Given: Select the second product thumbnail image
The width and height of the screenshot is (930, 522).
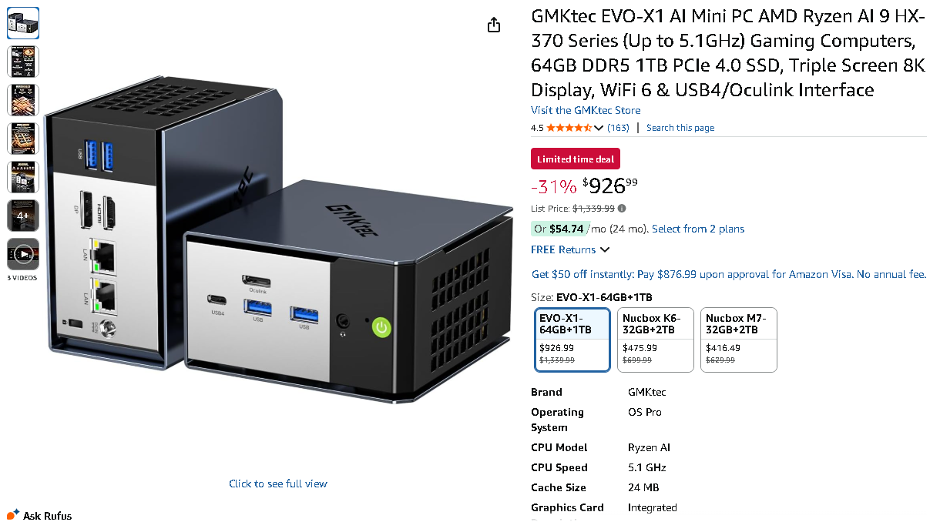Looking at the screenshot, I should [x=23, y=62].
